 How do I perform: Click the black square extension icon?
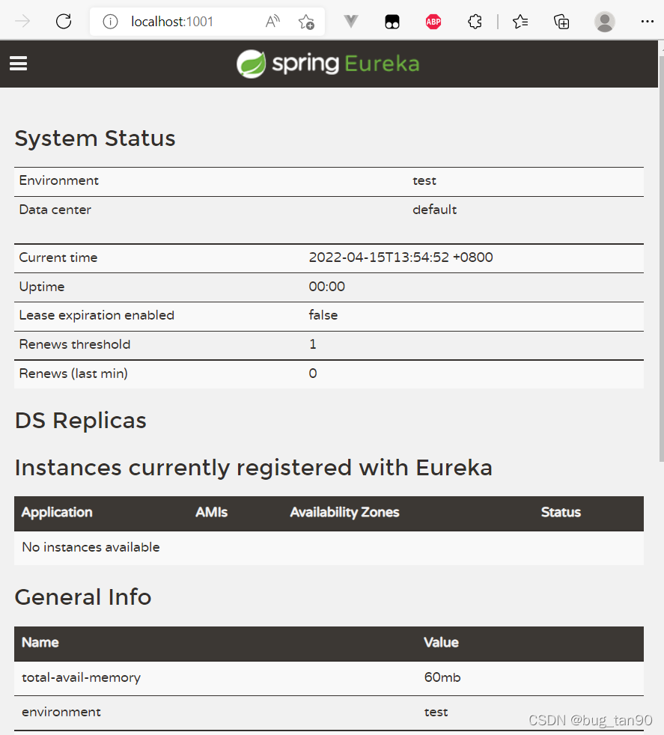[x=392, y=22]
